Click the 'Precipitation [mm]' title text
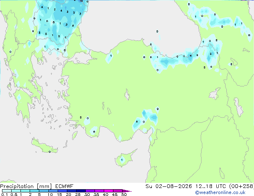The width and height of the screenshot is (254, 196). (x=26, y=186)
